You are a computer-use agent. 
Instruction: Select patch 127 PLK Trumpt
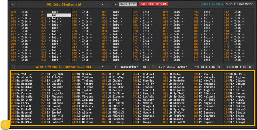[x=235, y=122]
